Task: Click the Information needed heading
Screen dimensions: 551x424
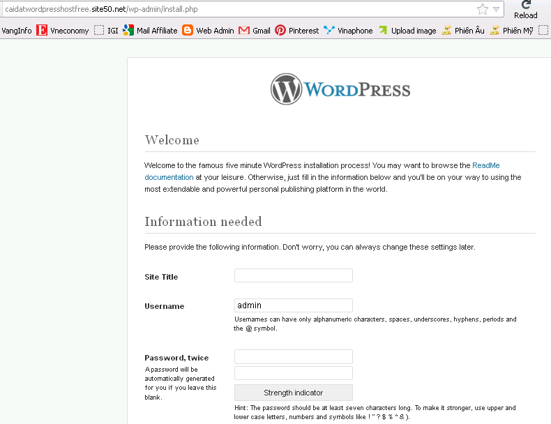Action: coord(203,221)
